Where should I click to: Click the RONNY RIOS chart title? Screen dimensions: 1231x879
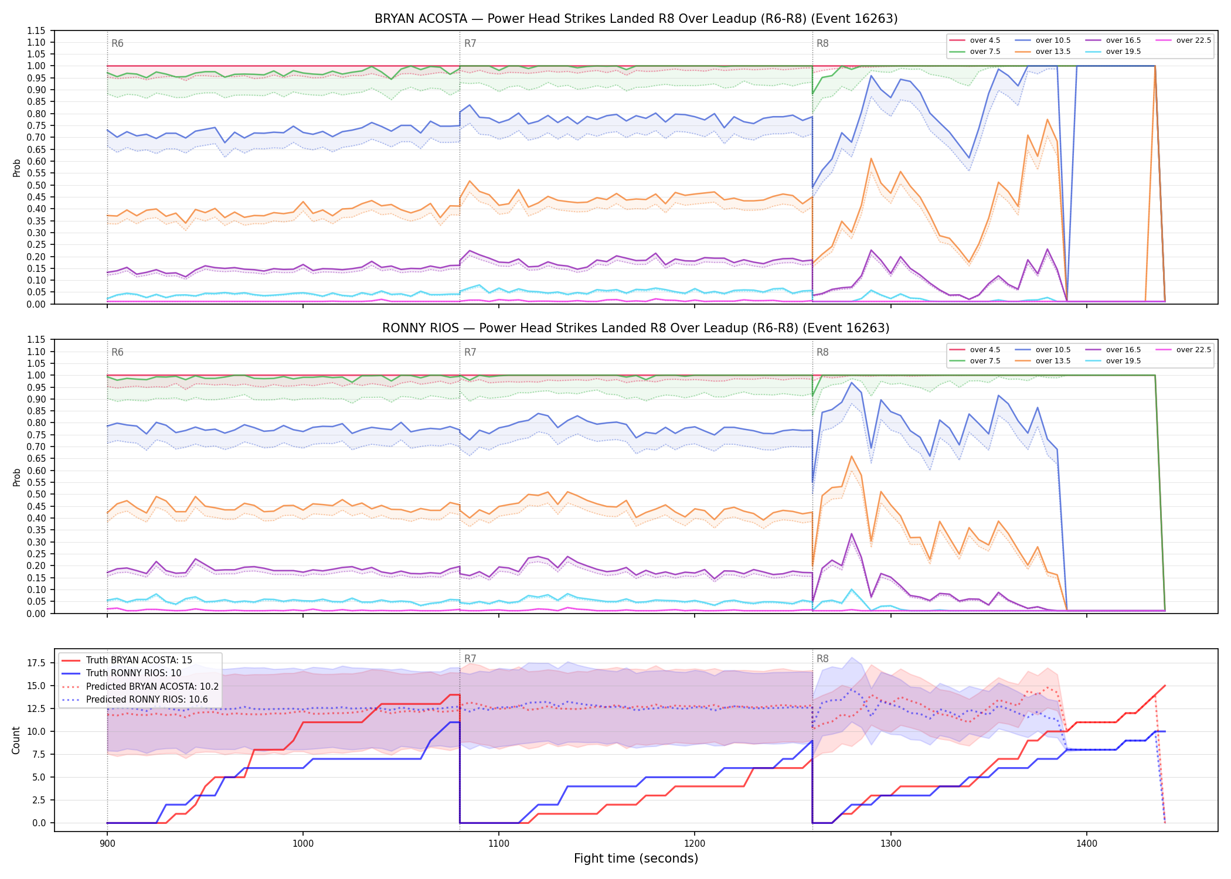pos(636,328)
